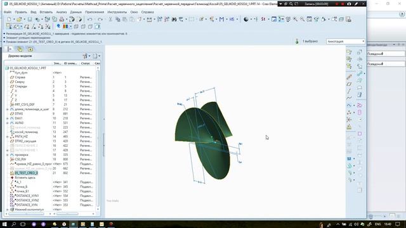Viewport: 406px width, 228px height.
Task: Expand the DAX1 tree node
Action: tap(8, 118)
